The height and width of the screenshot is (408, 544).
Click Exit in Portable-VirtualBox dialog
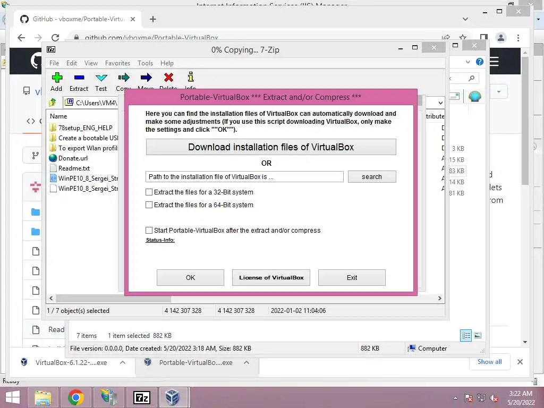[352, 277]
